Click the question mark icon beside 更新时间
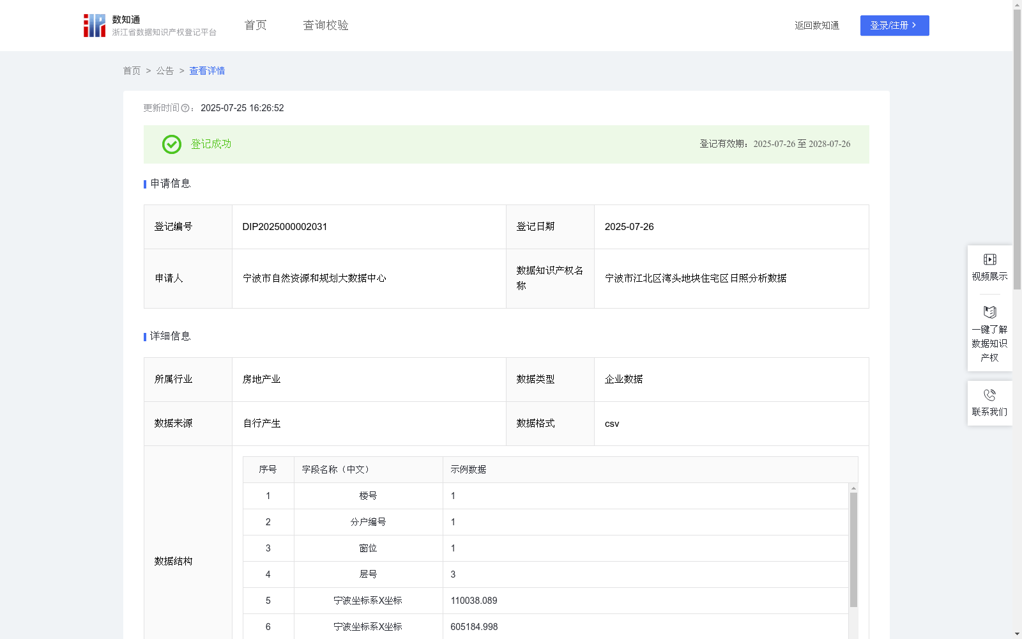Viewport: 1022px width, 639px height. (185, 109)
